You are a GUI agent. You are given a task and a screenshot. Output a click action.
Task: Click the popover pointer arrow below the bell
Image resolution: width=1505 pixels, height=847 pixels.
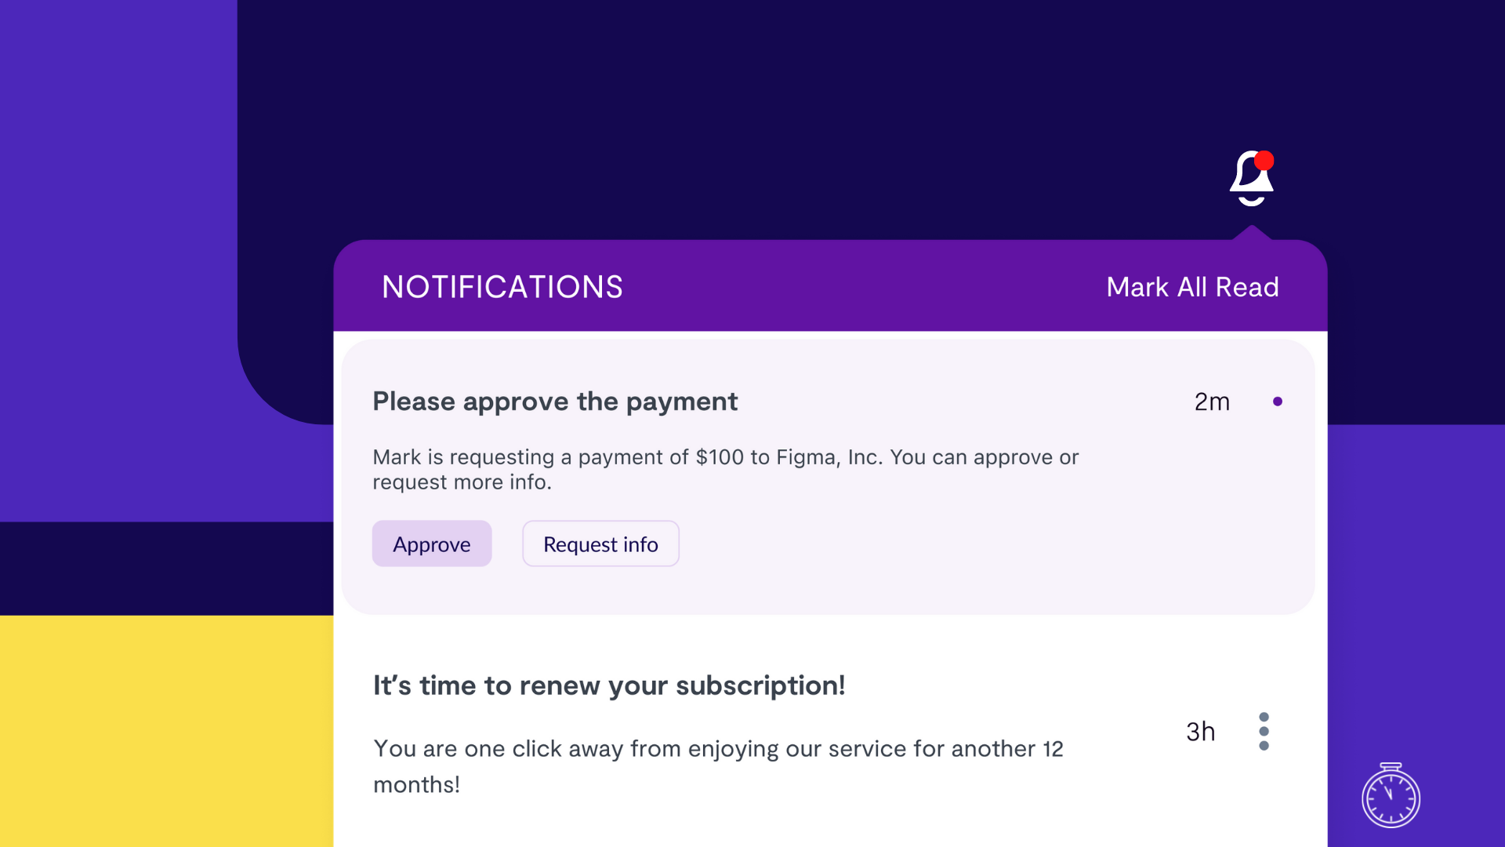pos(1252,233)
